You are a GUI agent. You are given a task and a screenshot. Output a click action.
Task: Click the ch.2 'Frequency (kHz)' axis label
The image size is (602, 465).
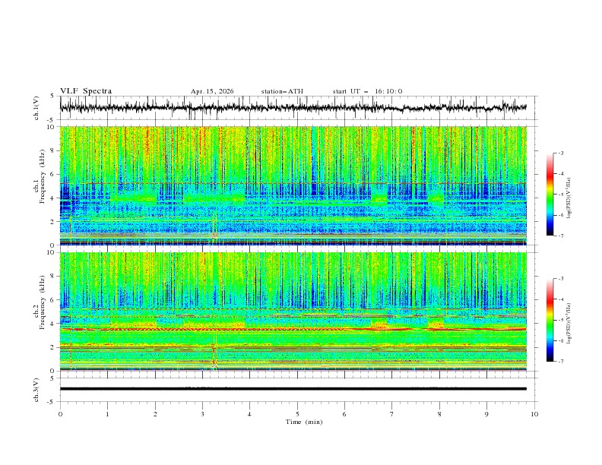point(43,302)
